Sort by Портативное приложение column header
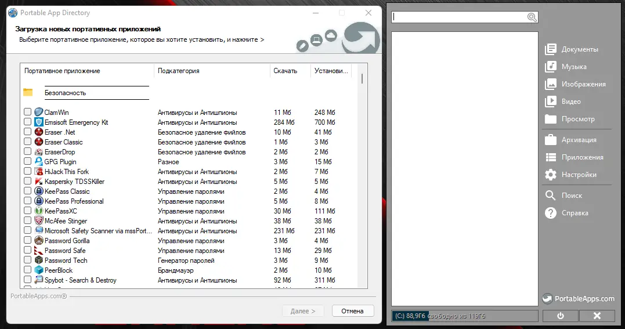Image resolution: width=625 pixels, height=329 pixels. 87,71
